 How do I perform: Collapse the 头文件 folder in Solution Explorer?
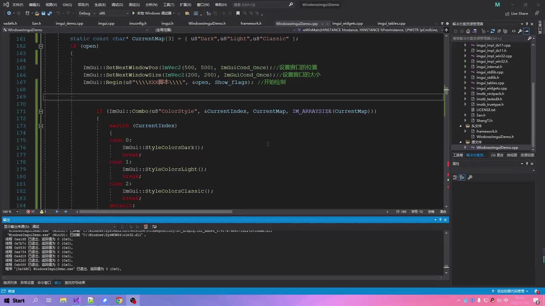point(460,126)
